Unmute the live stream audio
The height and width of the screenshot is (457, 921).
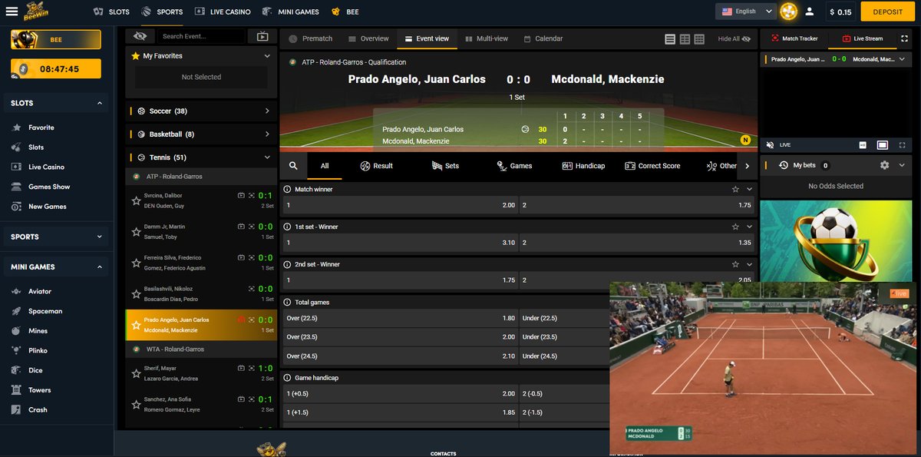point(770,144)
